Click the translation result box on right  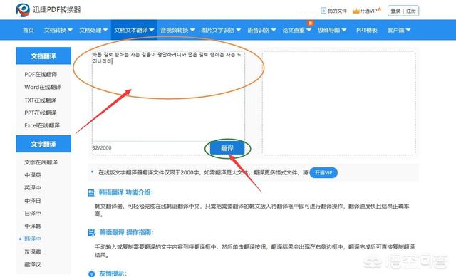pos(339,103)
